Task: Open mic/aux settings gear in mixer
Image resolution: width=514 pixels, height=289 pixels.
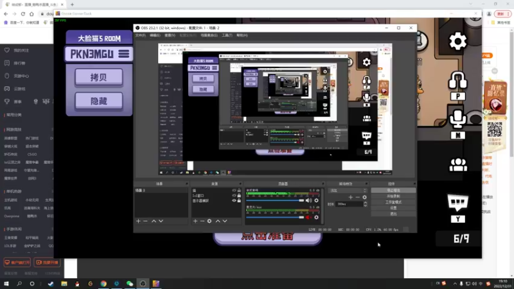Action: 316,217
